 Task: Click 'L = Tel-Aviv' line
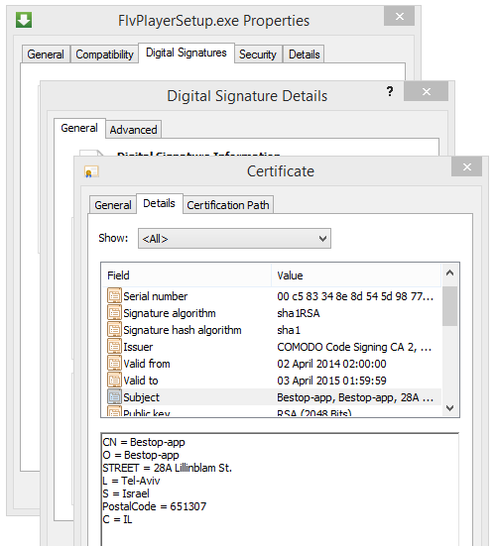(131, 481)
